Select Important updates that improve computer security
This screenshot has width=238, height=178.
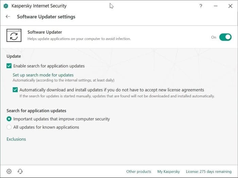(9, 119)
